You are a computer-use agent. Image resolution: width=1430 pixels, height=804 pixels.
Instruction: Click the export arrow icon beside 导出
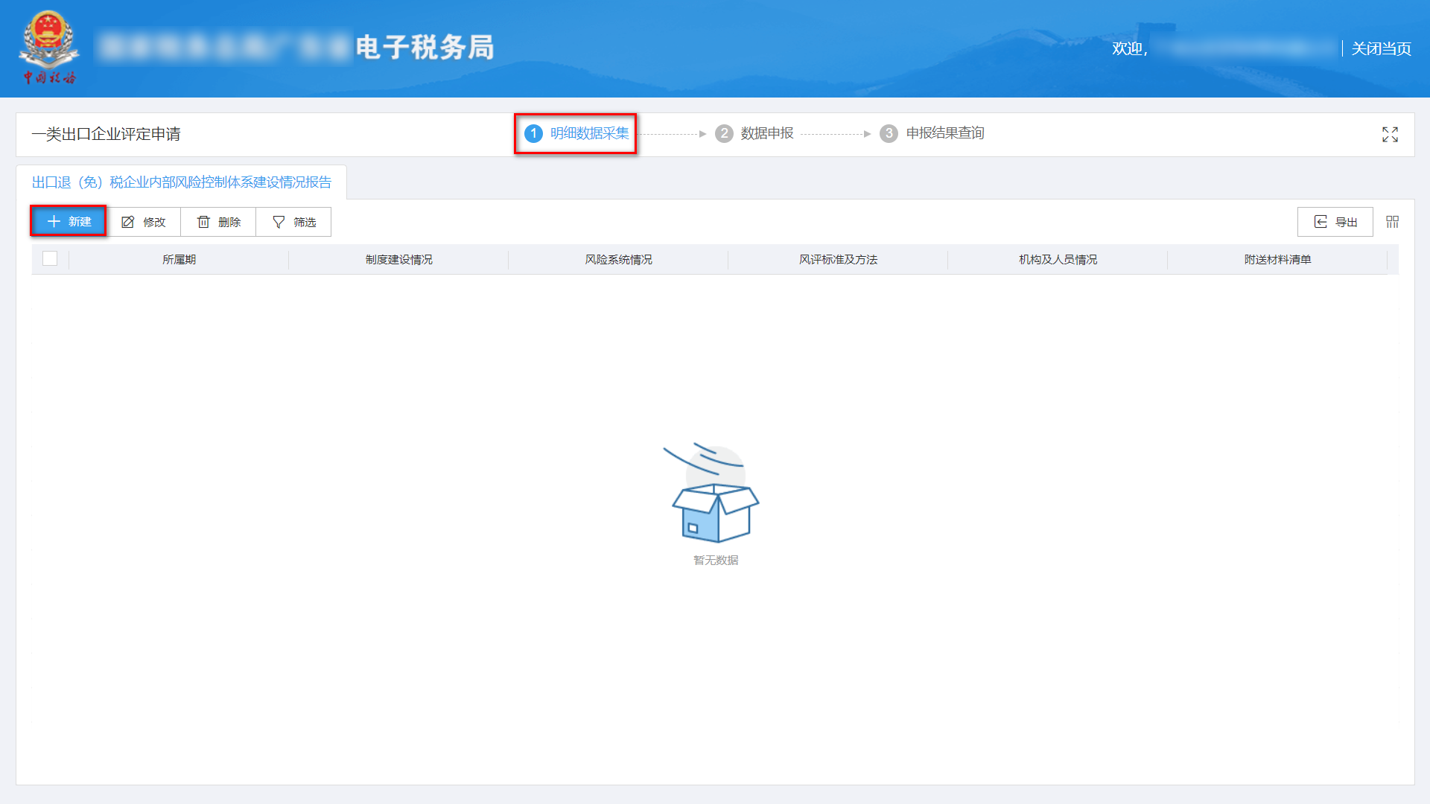point(1321,221)
